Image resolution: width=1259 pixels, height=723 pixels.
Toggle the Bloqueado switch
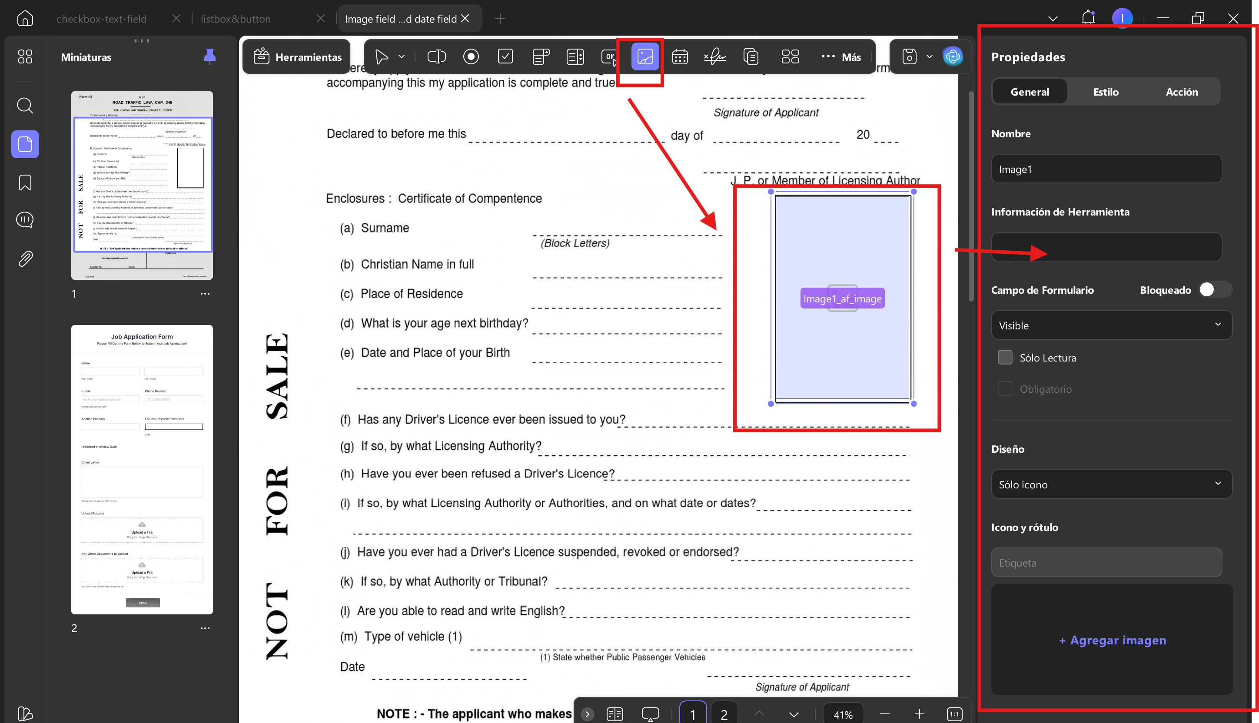[x=1215, y=289]
